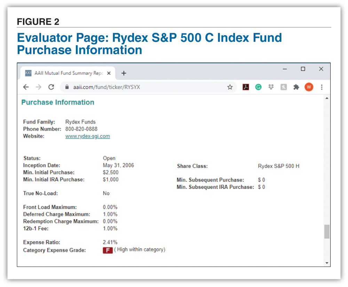Navigate forward with the forward arrow
This screenshot has height=287, width=348.
tap(39, 87)
